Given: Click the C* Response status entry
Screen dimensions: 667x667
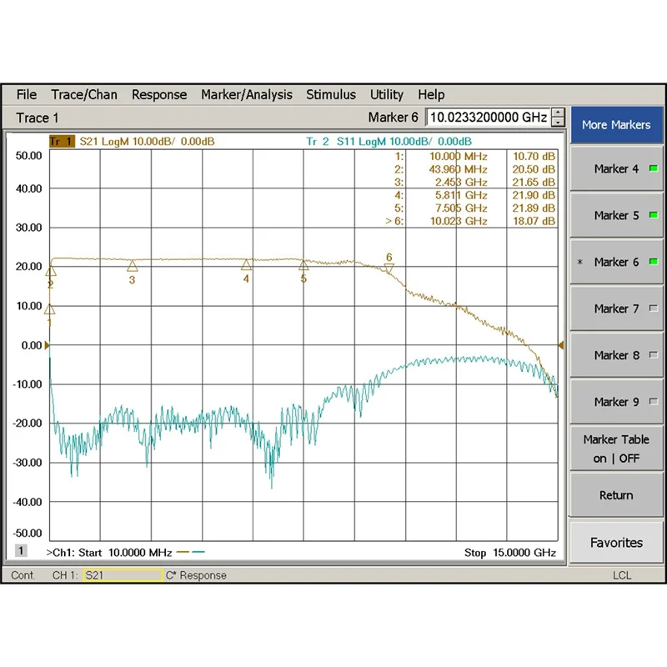Looking at the screenshot, I should [196, 575].
